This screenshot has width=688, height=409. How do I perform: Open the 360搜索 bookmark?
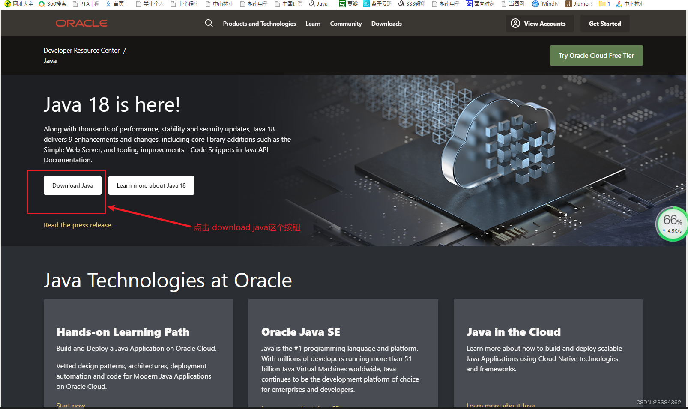coord(52,4)
